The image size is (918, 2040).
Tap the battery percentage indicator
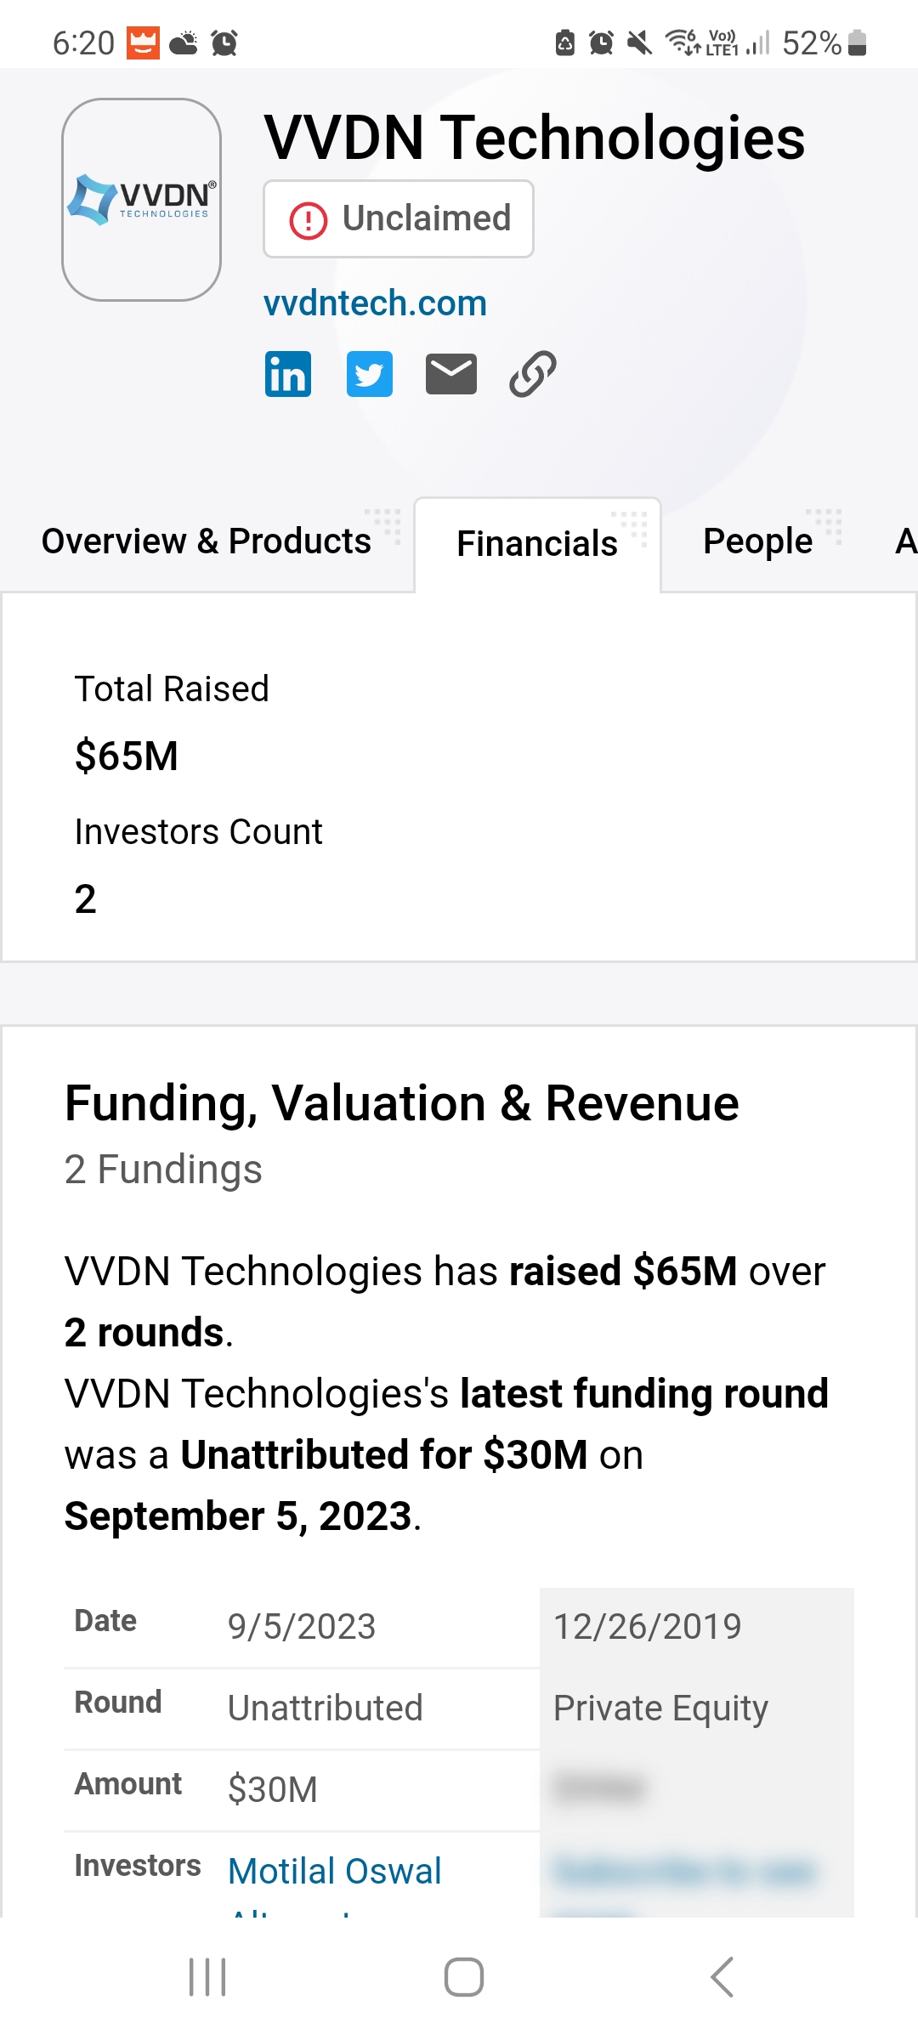click(812, 42)
